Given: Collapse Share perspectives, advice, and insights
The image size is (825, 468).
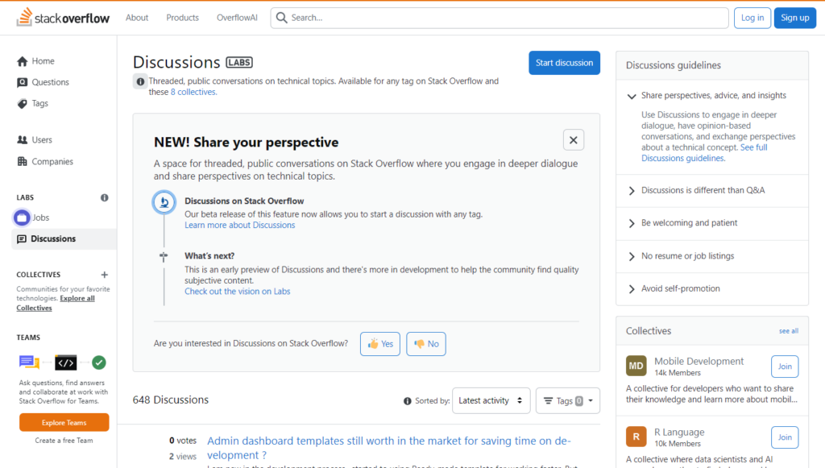Looking at the screenshot, I should click(x=713, y=95).
